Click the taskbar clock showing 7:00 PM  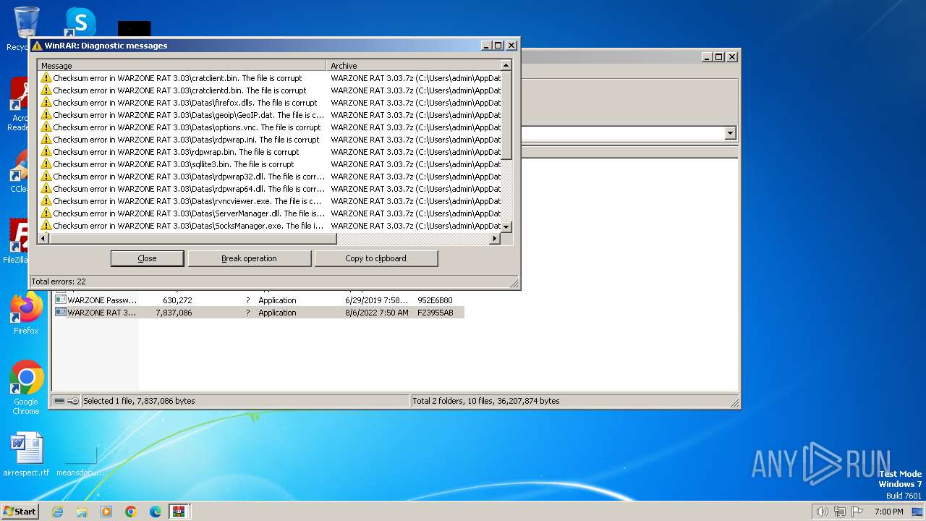[x=888, y=512]
